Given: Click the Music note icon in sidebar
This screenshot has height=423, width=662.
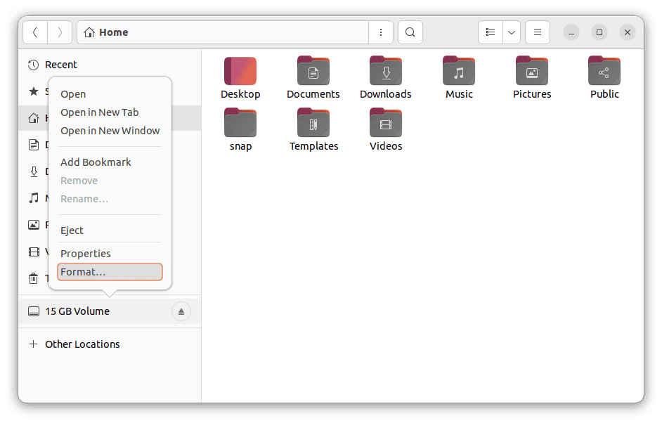Looking at the screenshot, I should (33, 198).
